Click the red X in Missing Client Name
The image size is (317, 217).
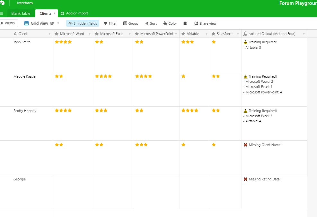point(245,145)
